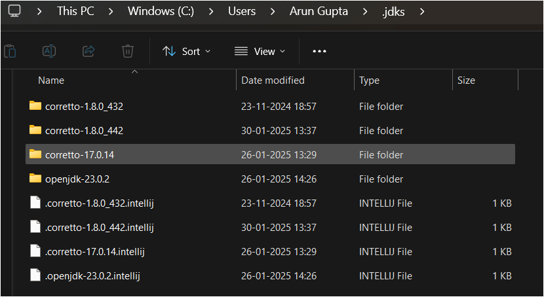Screen dimensions: 544x297
Task: Expand chevron after This PC breadcrumb
Action: [111, 11]
